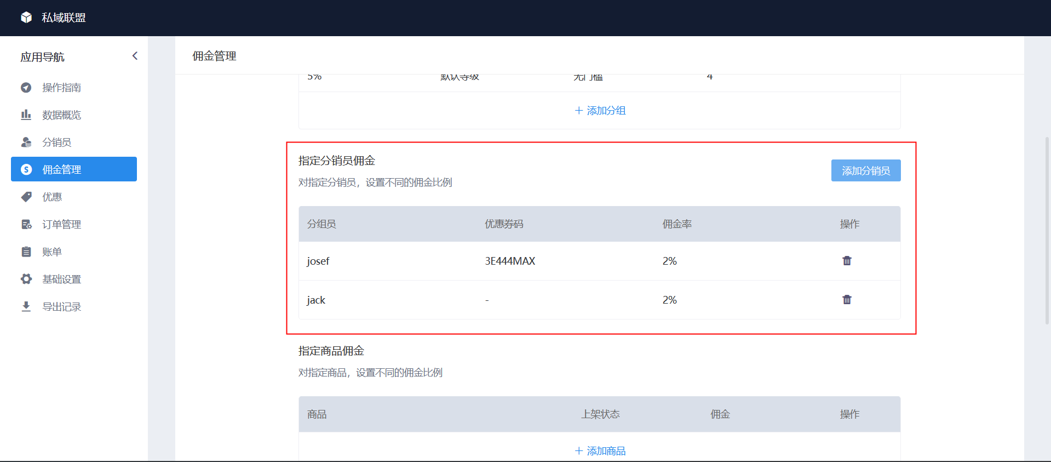The image size is (1051, 462).
Task: Click jack's 2% commission rate
Action: 670,300
